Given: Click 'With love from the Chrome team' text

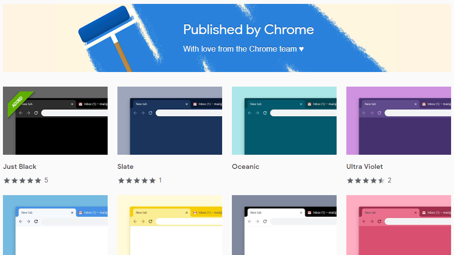Looking at the screenshot, I should click(244, 49).
